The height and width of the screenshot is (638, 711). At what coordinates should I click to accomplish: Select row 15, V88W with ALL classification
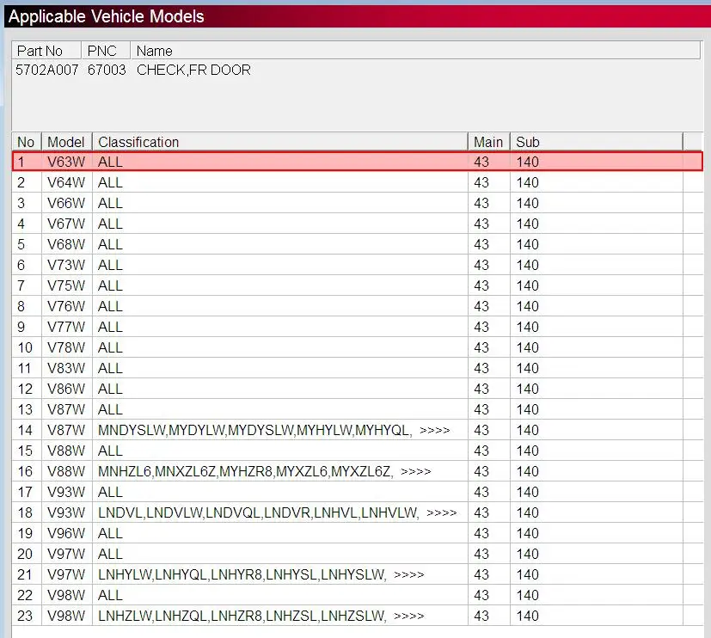click(x=358, y=451)
